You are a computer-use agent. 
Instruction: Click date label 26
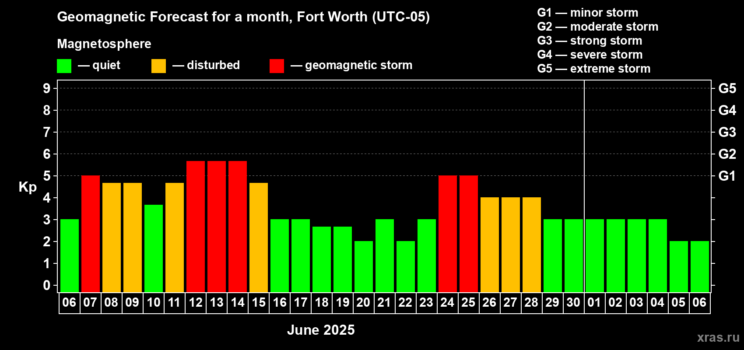489,302
